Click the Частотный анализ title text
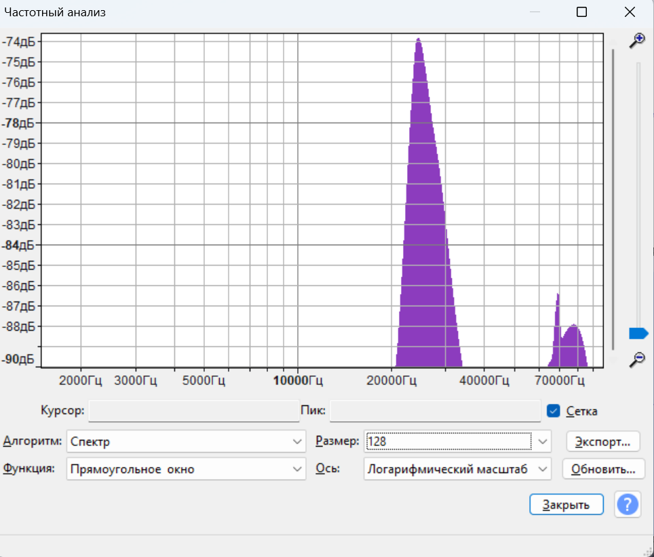 click(55, 12)
